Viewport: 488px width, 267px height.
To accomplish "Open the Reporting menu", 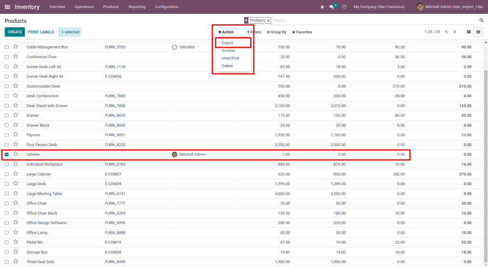I will (137, 7).
